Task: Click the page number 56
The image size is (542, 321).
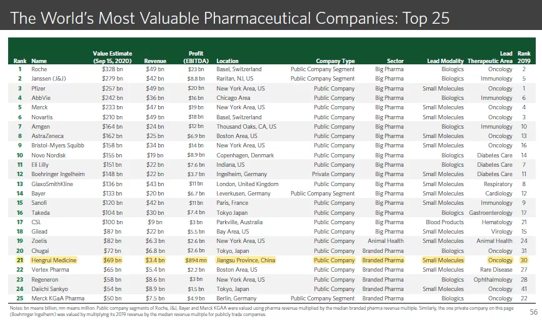Action: pos(534,312)
